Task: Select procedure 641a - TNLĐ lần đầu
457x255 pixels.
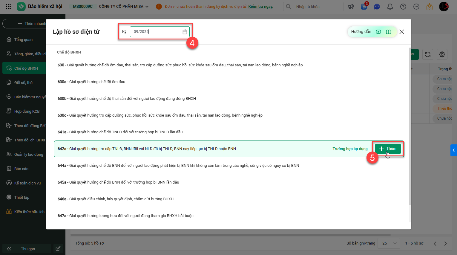Action: tap(228, 132)
